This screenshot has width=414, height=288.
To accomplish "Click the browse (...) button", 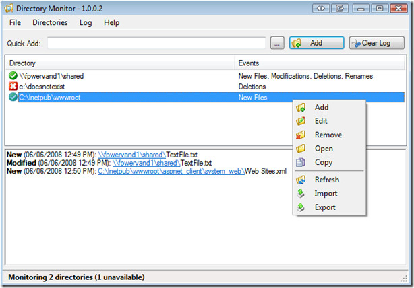I will pos(277,43).
